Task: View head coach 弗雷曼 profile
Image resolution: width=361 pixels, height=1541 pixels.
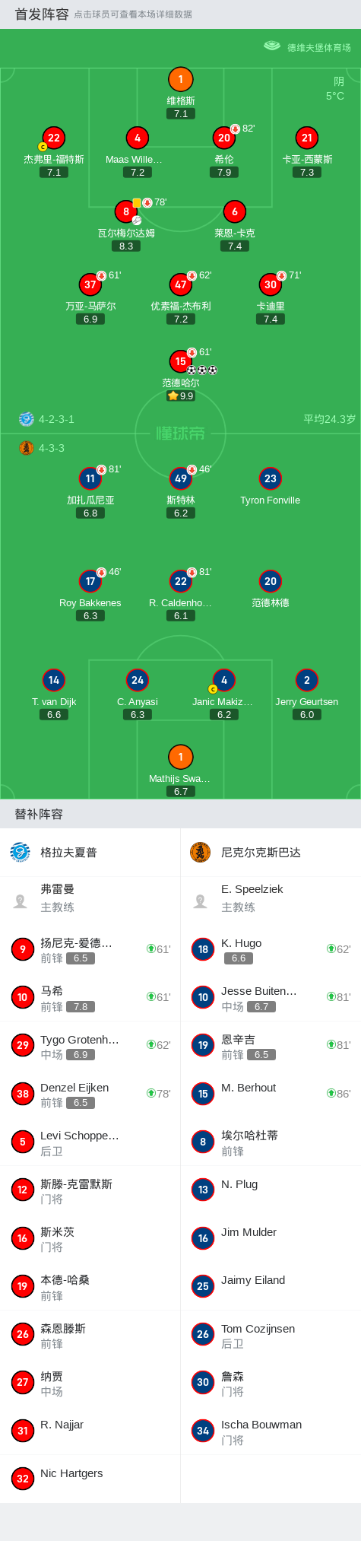Action: click(90, 898)
